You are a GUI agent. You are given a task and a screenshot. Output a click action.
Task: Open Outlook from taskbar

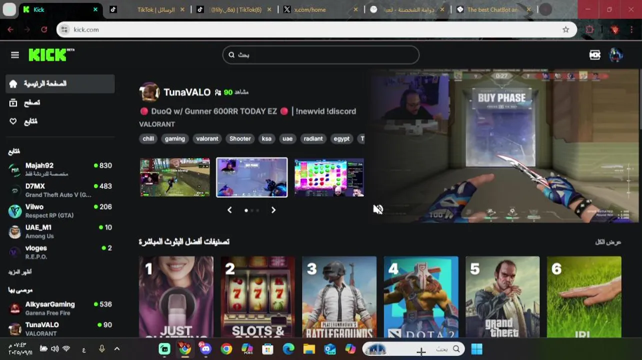point(330,349)
